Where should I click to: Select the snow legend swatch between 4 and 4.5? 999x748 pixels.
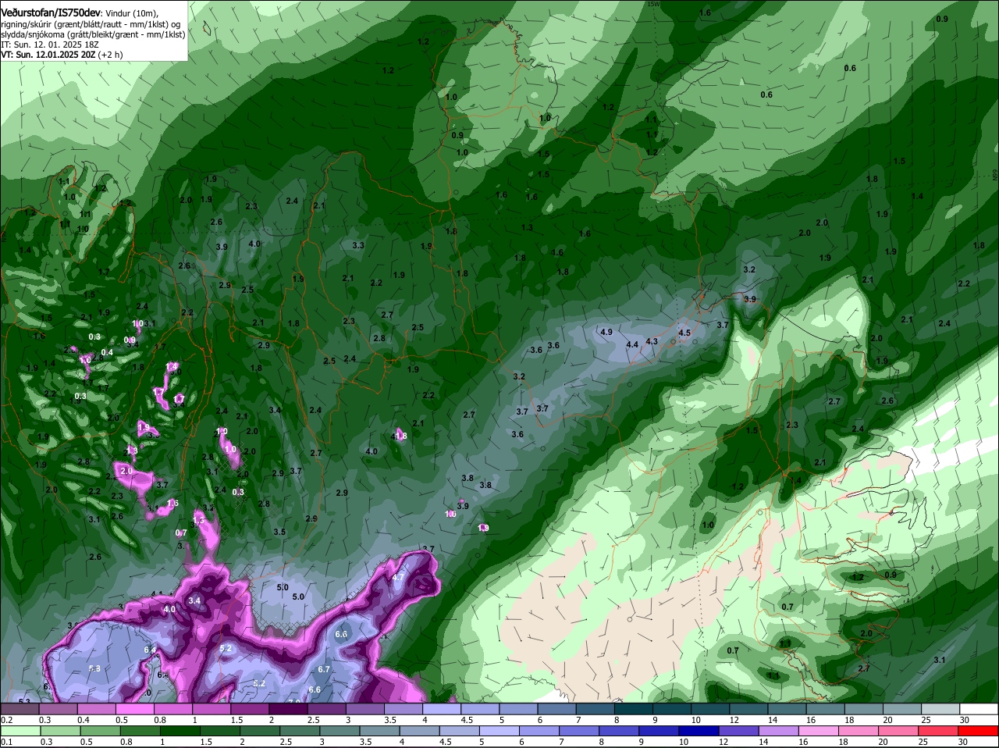point(441,709)
